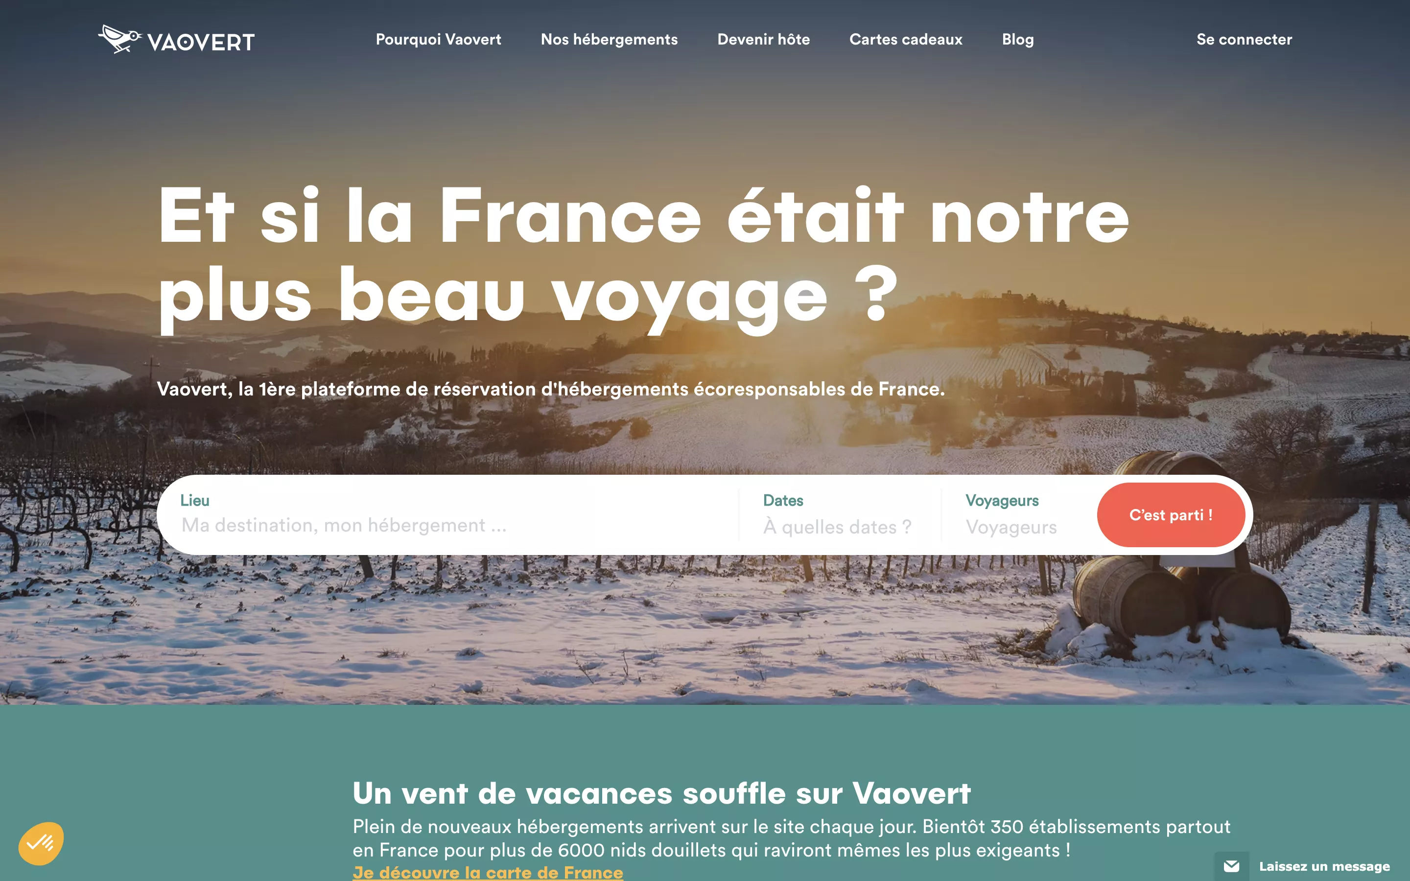
Task: Click the envelope message icon
Action: (1231, 866)
